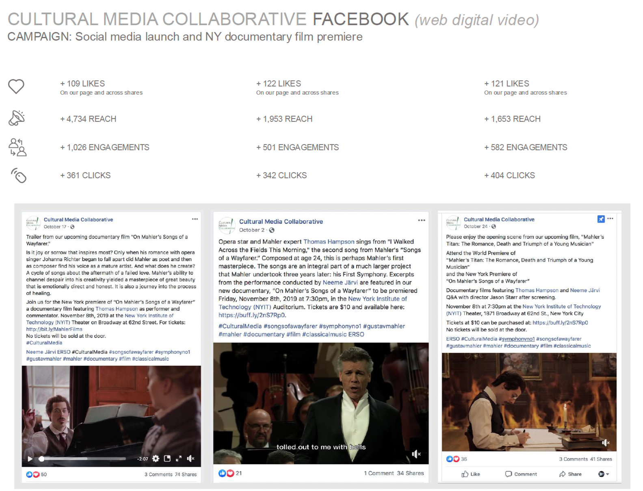This screenshot has height=491, width=643.
Task: Click Share button on October 24 post
Action: 570,474
